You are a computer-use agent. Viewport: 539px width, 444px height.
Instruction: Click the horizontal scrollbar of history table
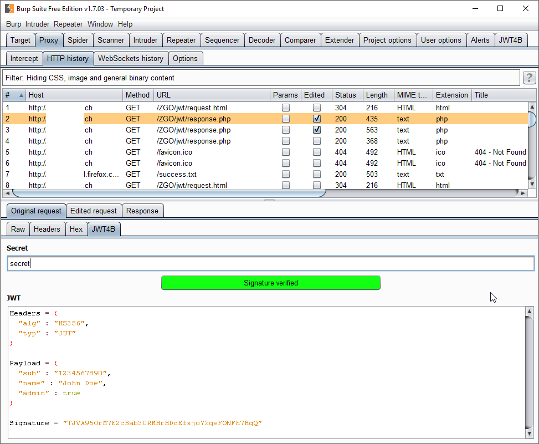169,193
